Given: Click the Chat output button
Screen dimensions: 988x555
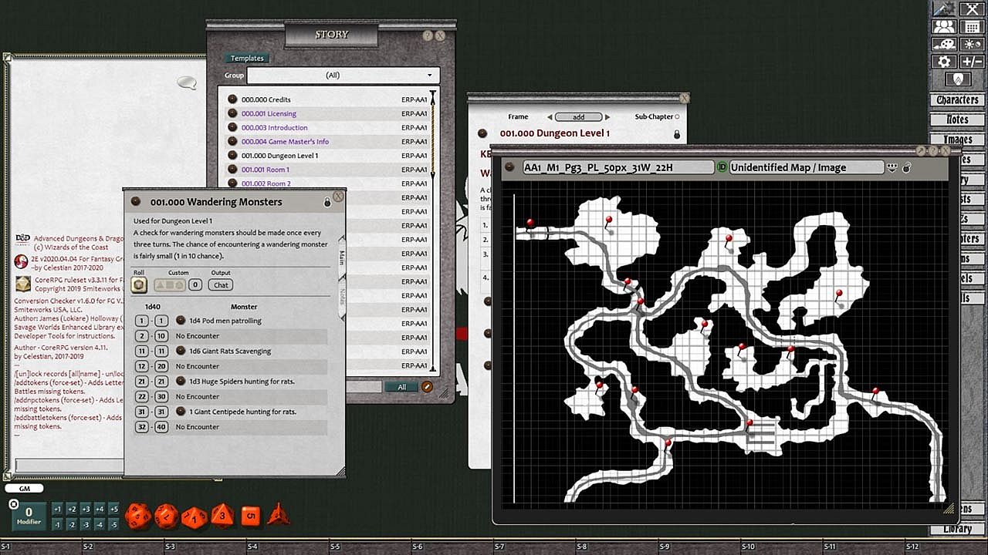Looking at the screenshot, I should coord(221,285).
